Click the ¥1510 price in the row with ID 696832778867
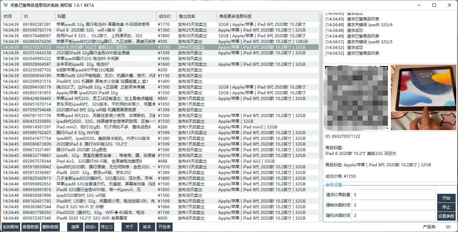 (x=164, y=155)
